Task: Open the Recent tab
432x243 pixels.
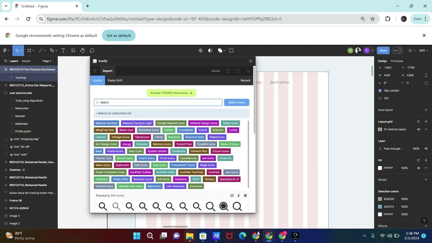Action: [245, 80]
